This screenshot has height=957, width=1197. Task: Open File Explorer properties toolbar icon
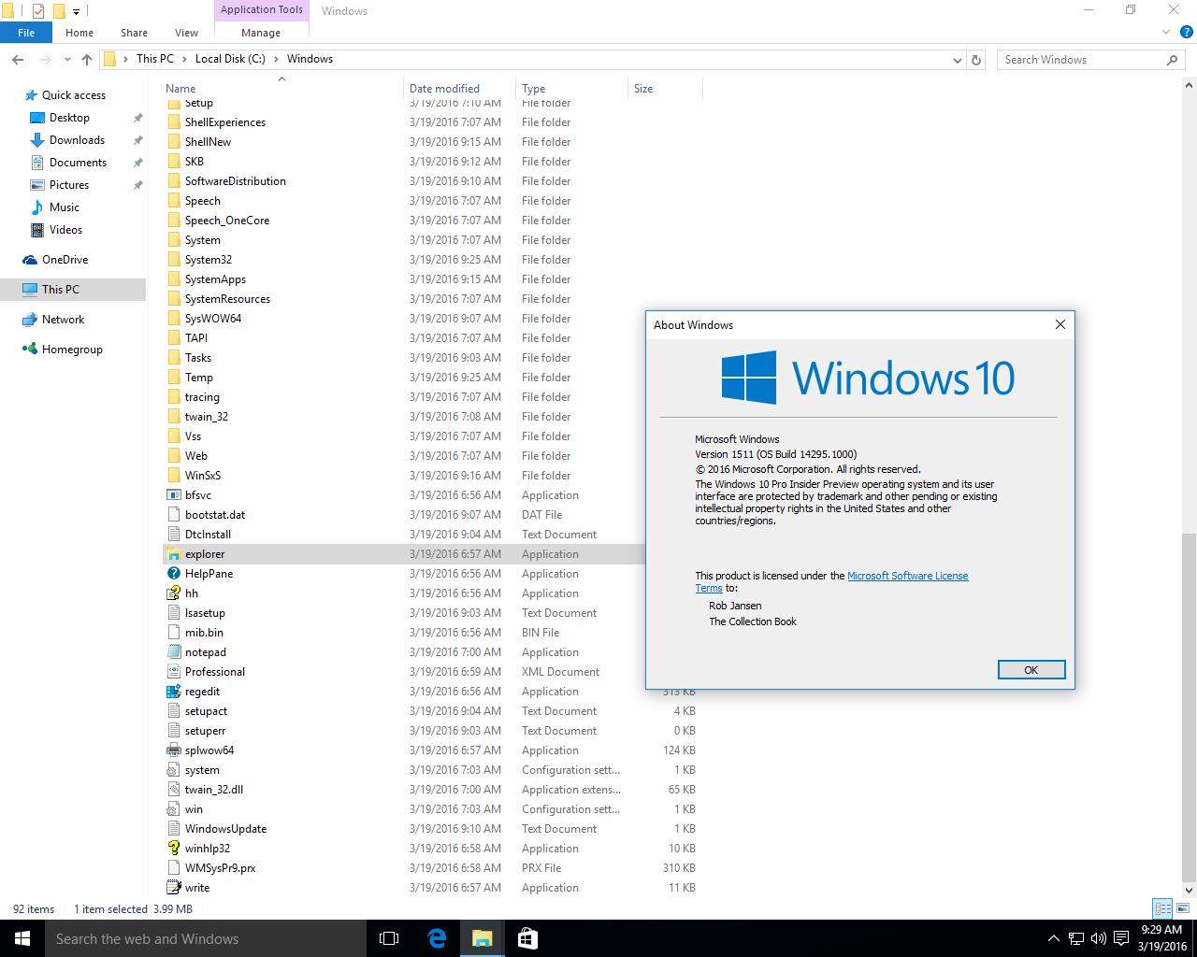point(38,11)
